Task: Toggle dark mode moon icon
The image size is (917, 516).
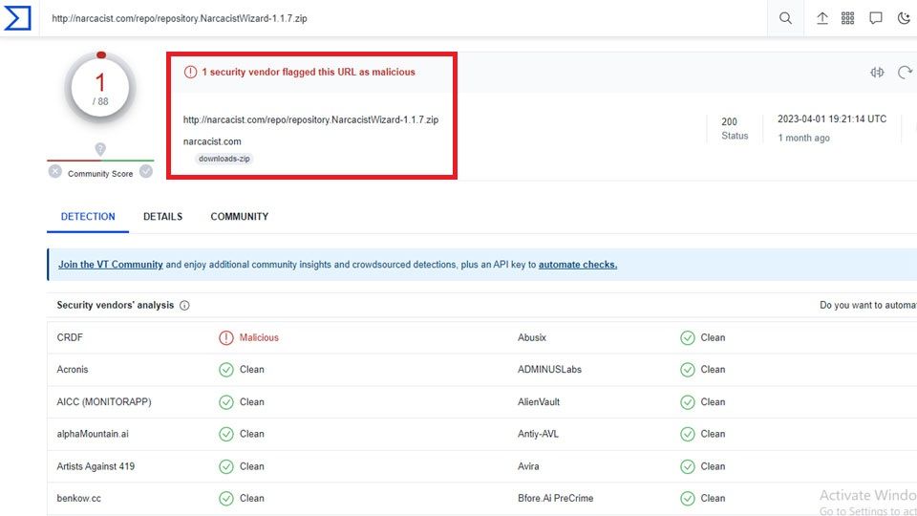Action: coord(904,18)
